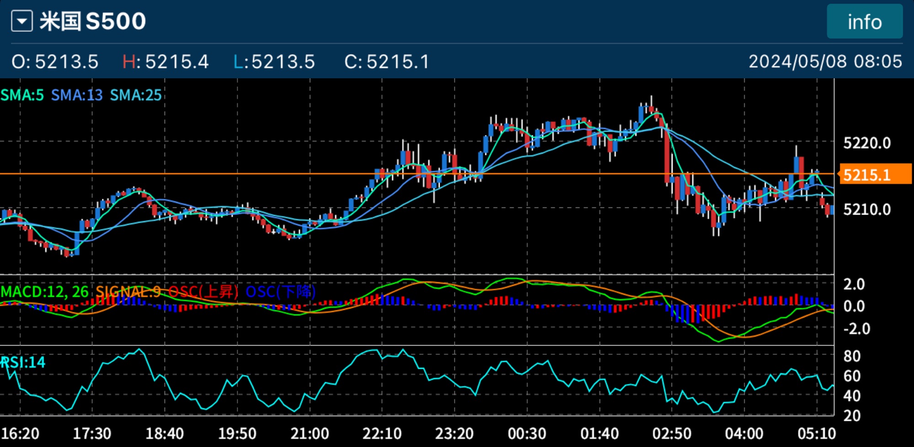This screenshot has height=447, width=914.
Task: Click the 2024/05/08 08:05 timestamp
Action: (825, 62)
